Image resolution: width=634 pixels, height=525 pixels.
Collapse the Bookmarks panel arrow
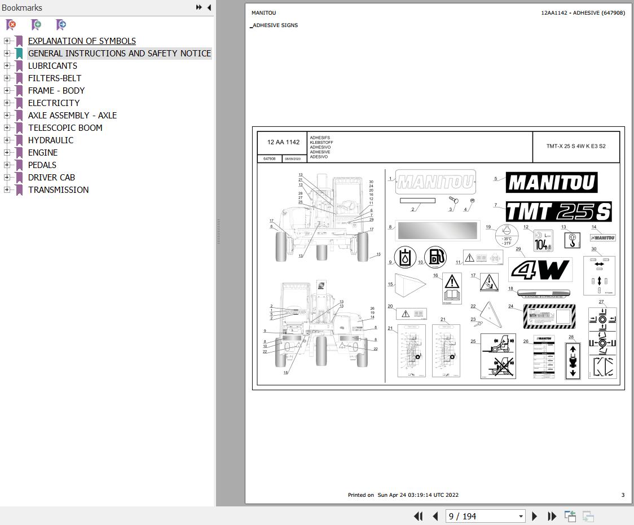pos(209,7)
